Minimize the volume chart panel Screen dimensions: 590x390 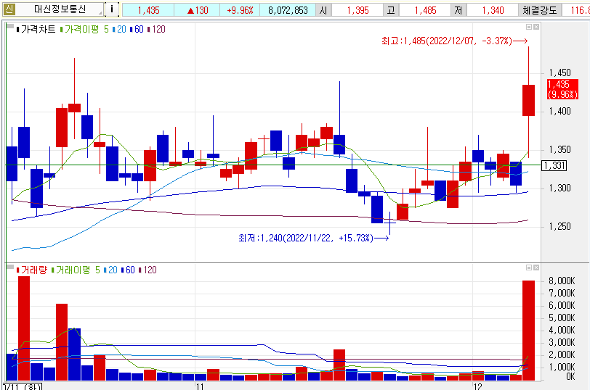(529, 267)
